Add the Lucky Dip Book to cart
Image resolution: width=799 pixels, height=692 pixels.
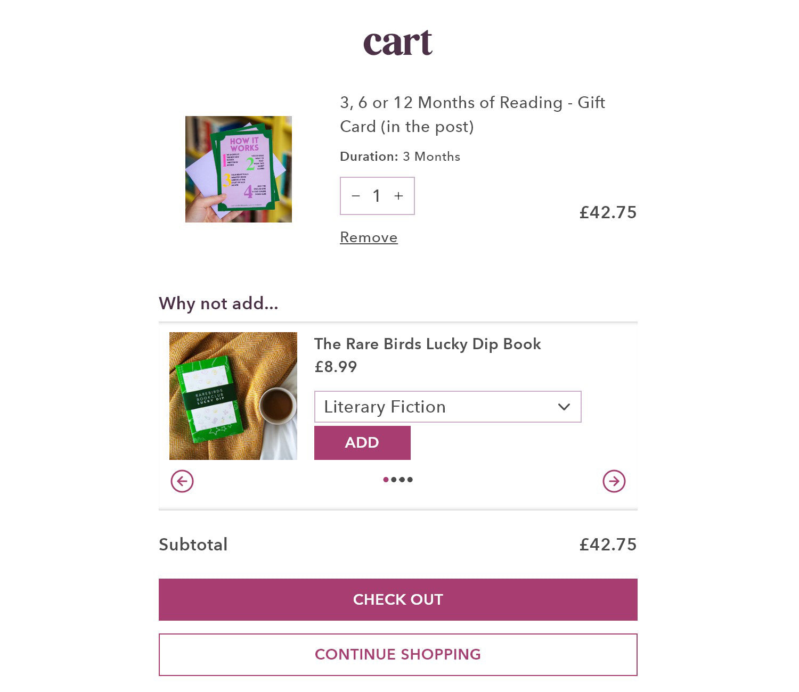tap(362, 442)
